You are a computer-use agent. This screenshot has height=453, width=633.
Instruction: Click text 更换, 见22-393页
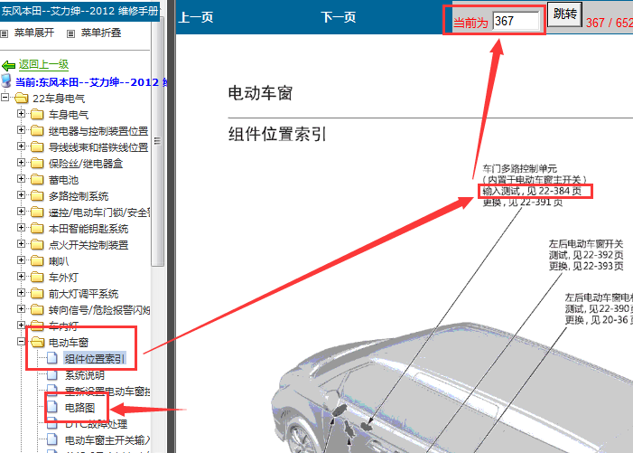coord(586,266)
